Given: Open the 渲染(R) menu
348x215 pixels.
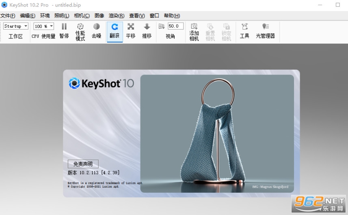Looking at the screenshot, I should (116, 16).
